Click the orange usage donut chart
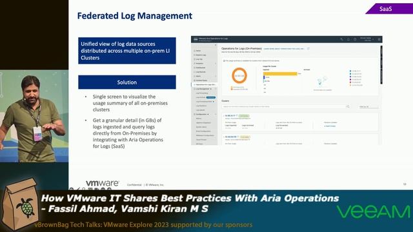This screenshot has width=413, height=232. pyautogui.click(x=239, y=76)
